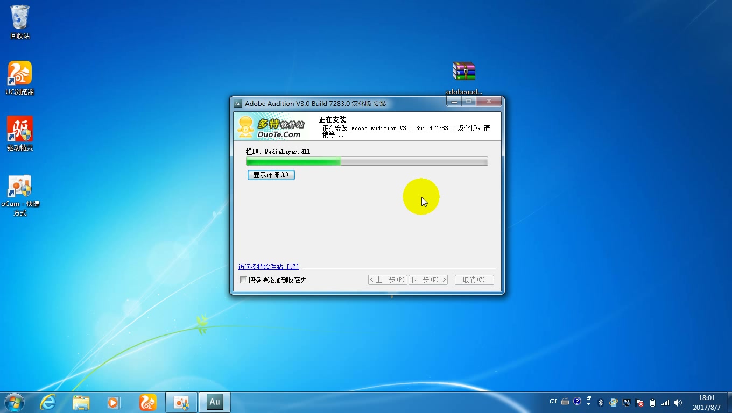Open the volume speaker icon
Image resolution: width=732 pixels, height=413 pixels.
[x=678, y=402]
